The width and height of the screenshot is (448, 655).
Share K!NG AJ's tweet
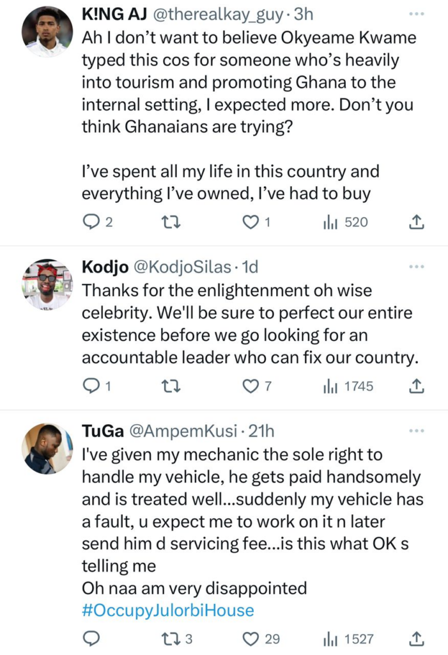[x=416, y=222]
